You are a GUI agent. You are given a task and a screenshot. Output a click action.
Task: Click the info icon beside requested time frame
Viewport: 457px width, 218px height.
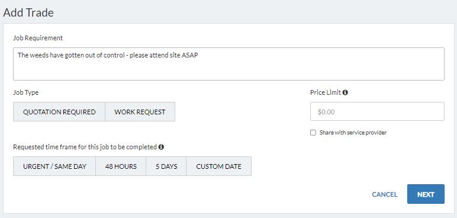click(x=161, y=147)
